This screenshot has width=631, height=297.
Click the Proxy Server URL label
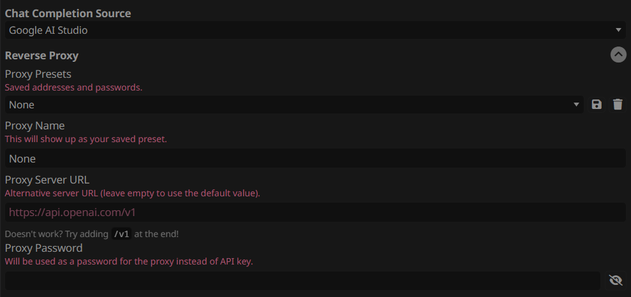[47, 180]
